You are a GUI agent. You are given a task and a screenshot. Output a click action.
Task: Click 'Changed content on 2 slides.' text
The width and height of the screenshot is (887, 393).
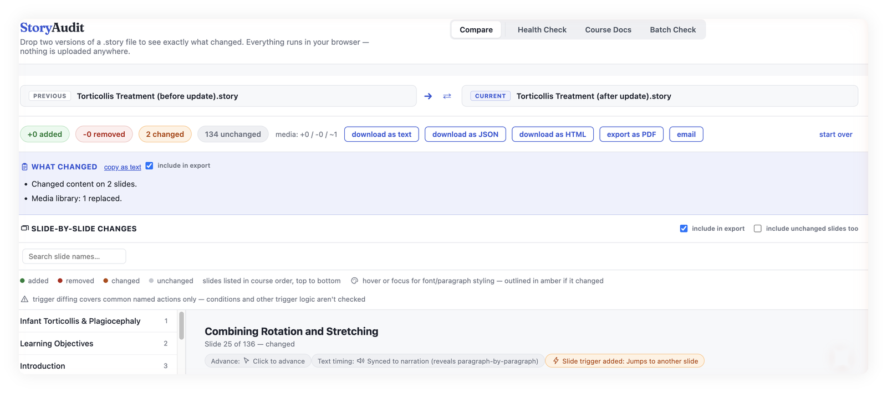click(84, 184)
